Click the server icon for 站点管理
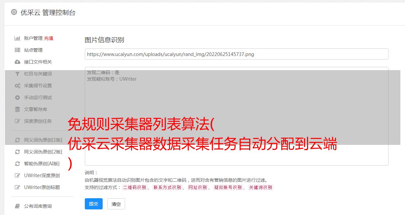The height and width of the screenshot is (215, 405). (17, 50)
